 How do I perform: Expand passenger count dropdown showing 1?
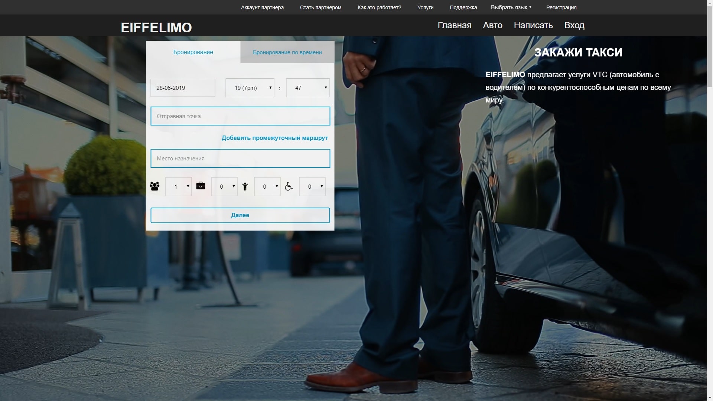tap(179, 187)
